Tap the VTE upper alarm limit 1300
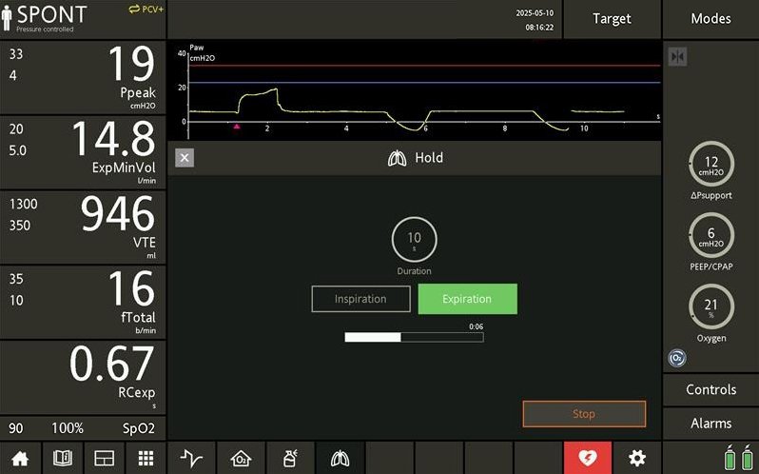759x474 pixels. [23, 204]
